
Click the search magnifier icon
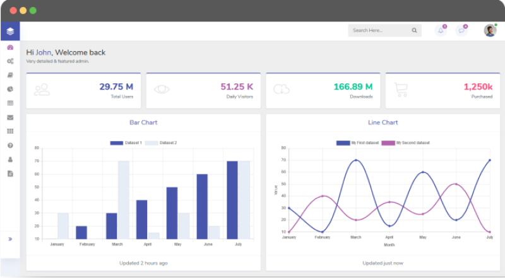(x=415, y=30)
